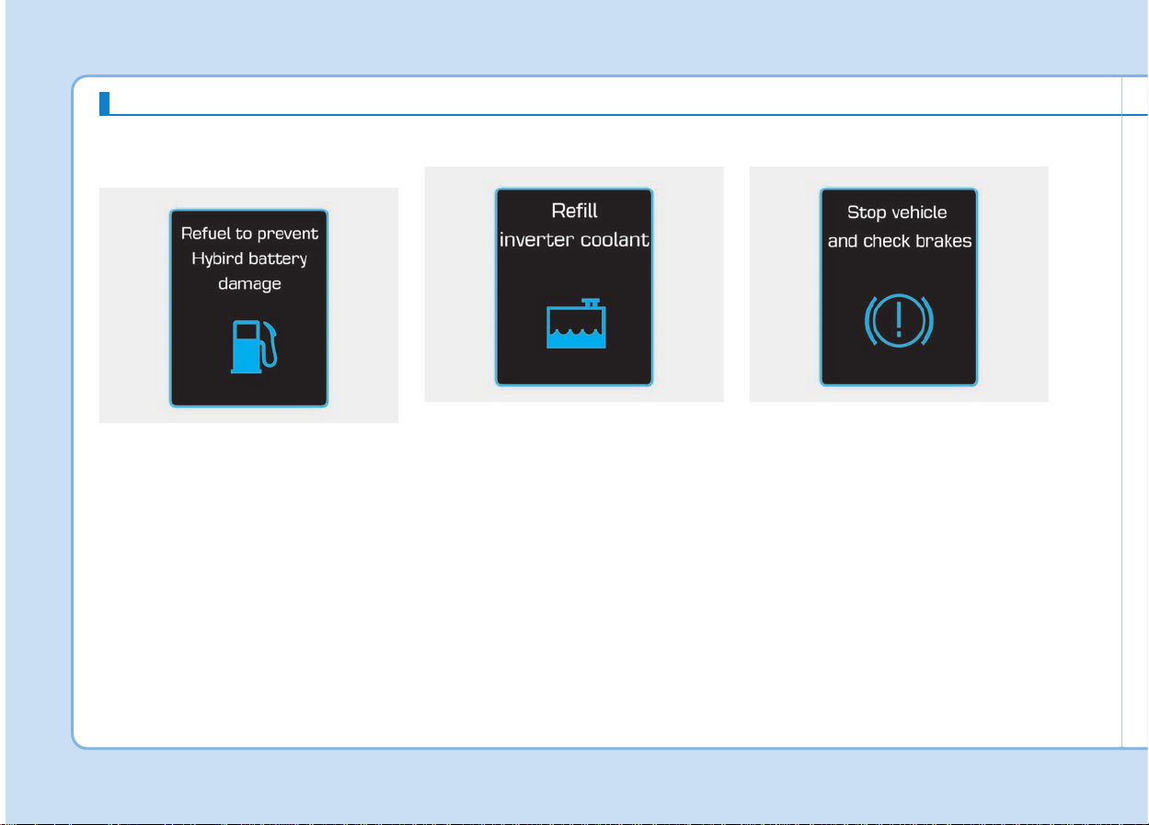
Task: Click the inverter coolant reservoir icon
Action: coord(575,323)
